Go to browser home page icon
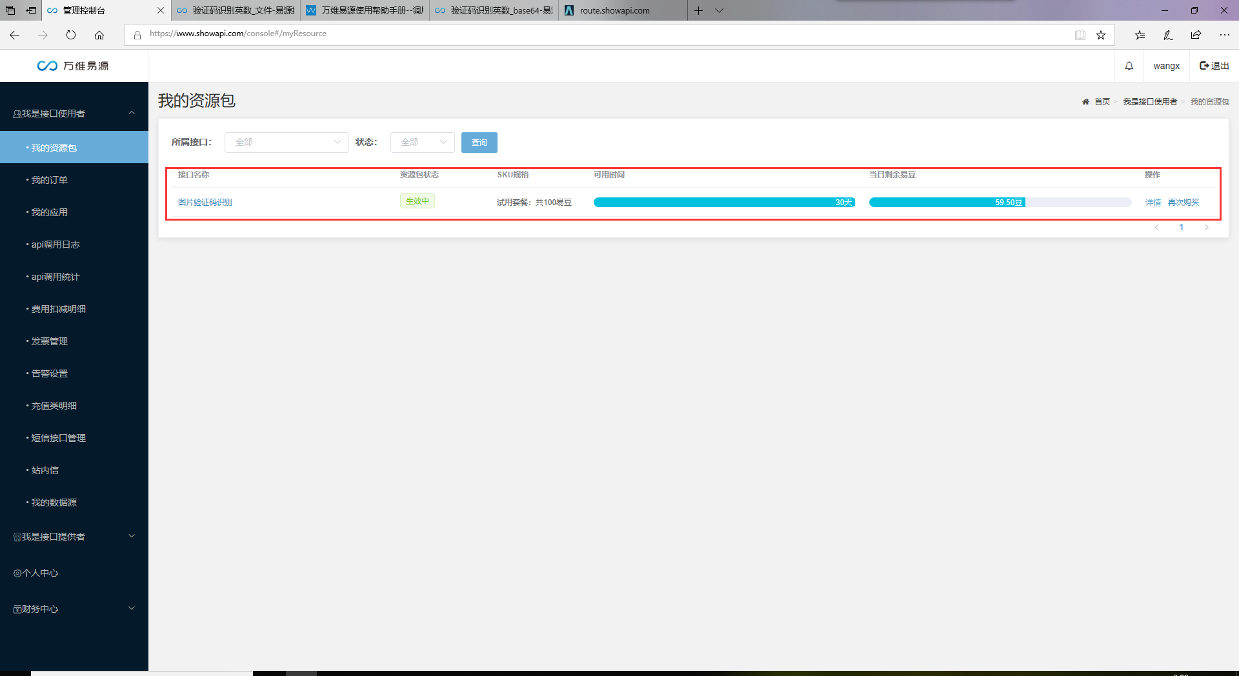The image size is (1239, 676). click(99, 35)
